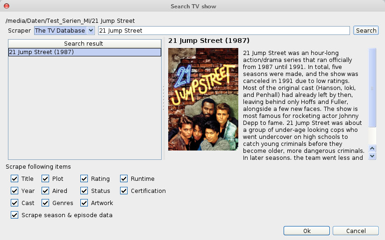Click the plot description text area

coord(304,105)
